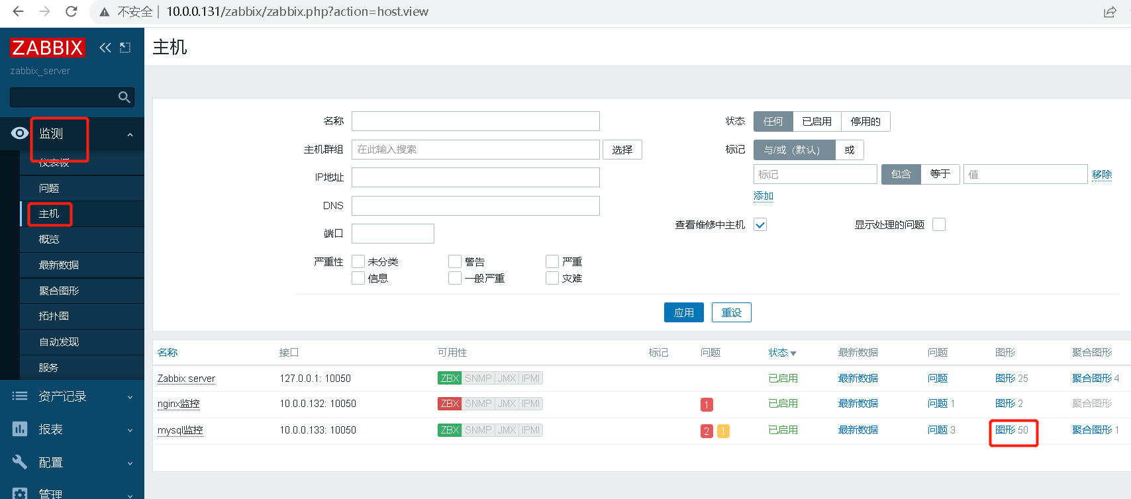Click ZBX availability badge for mysql监控
The image size is (1131, 499).
coord(450,430)
